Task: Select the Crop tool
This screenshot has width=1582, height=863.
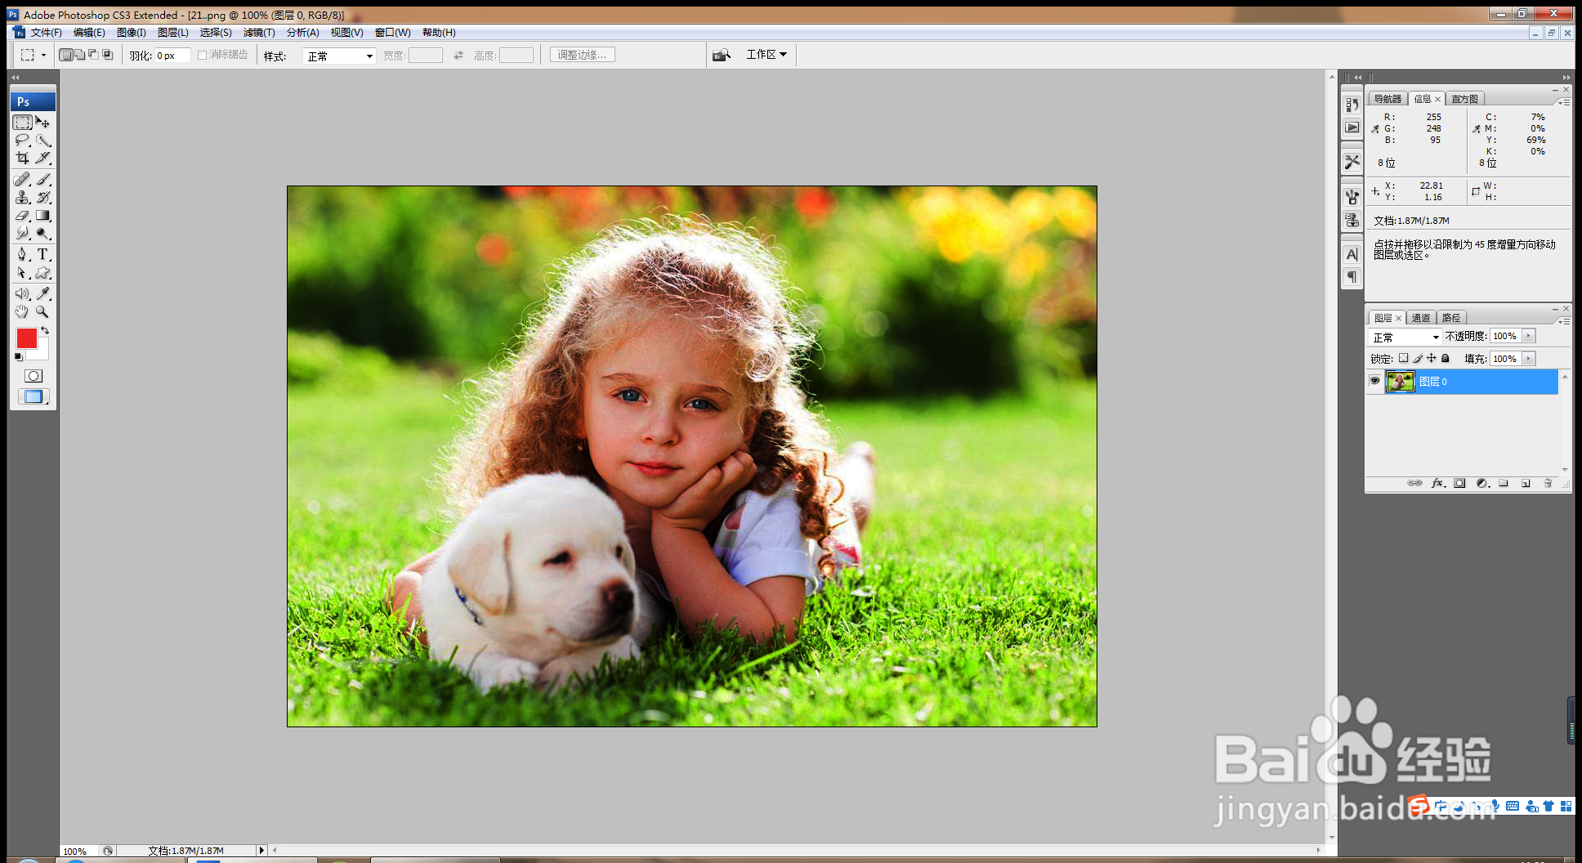Action: (23, 158)
